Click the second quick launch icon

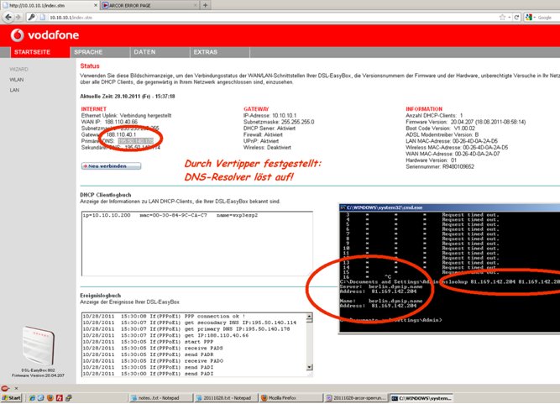click(40, 398)
